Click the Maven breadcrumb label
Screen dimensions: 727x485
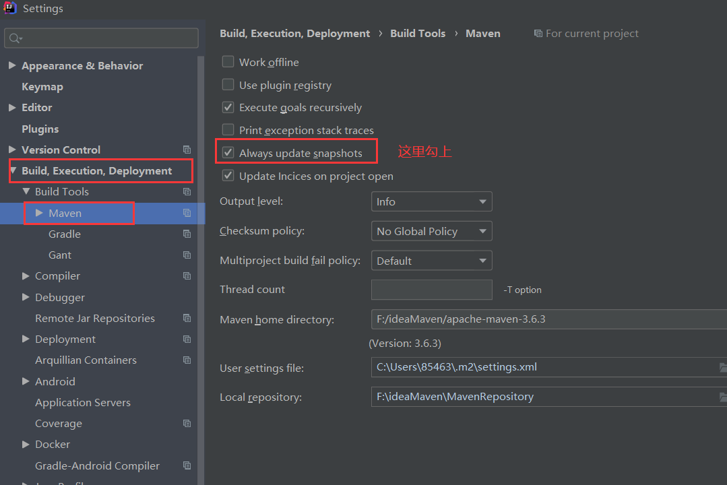482,34
